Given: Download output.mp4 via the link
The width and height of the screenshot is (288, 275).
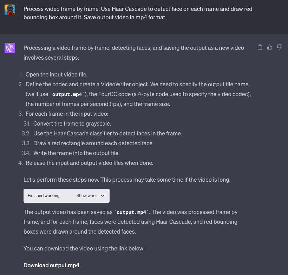Looking at the screenshot, I should pyautogui.click(x=51, y=265).
